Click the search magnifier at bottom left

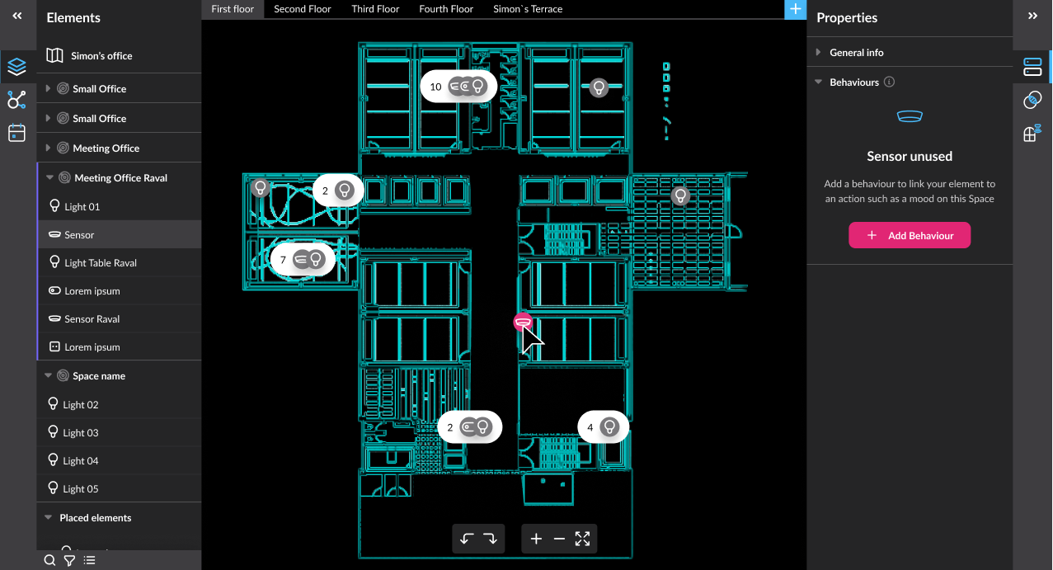[49, 560]
